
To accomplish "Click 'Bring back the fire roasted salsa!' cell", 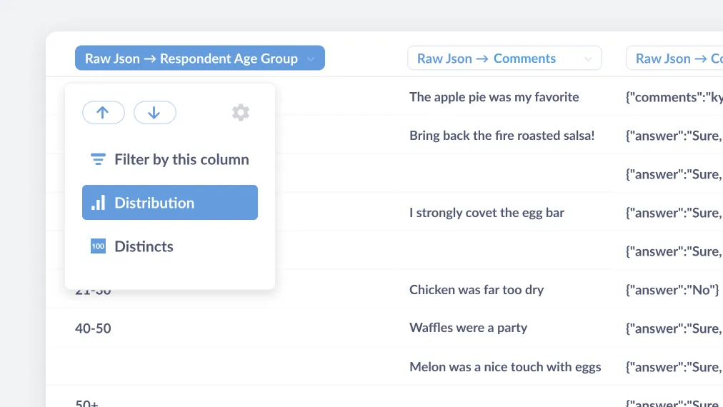I will [502, 136].
